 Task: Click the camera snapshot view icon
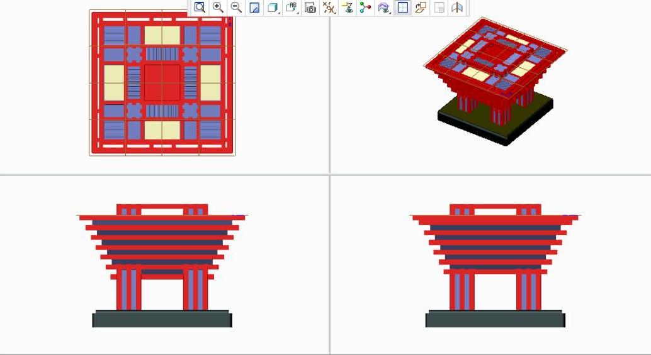310,8
